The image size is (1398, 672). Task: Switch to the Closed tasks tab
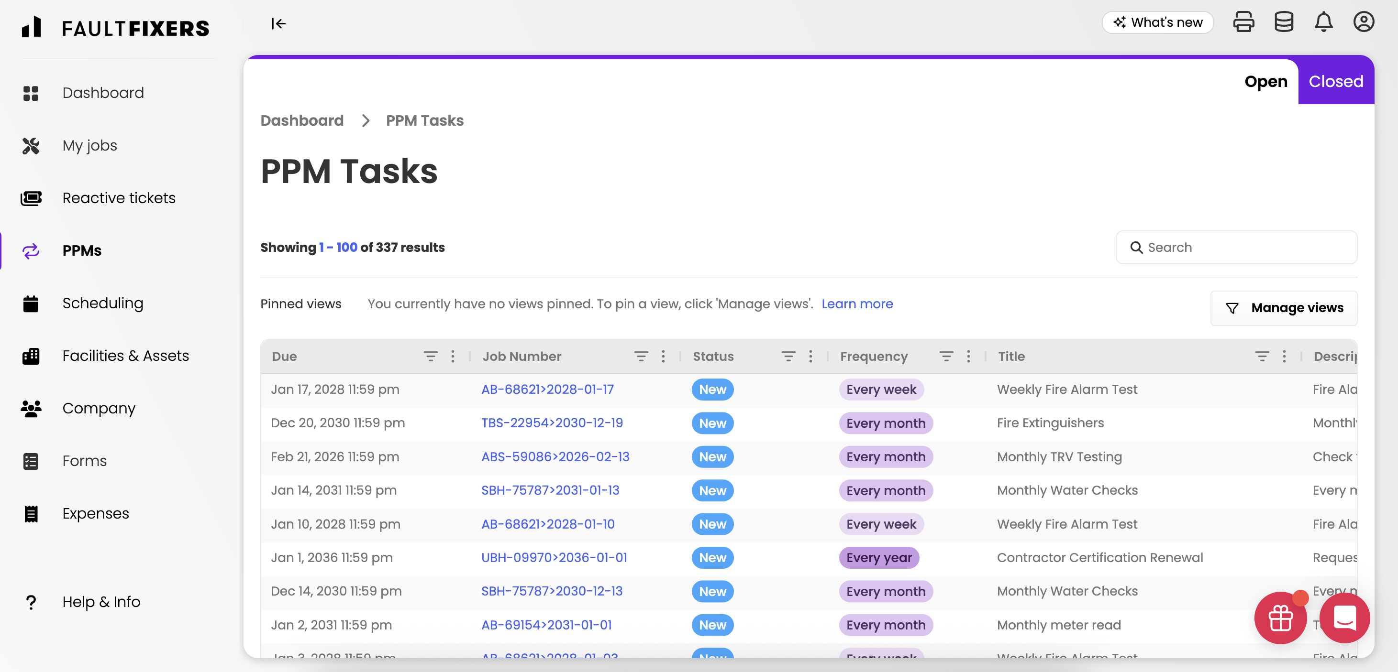coord(1336,81)
